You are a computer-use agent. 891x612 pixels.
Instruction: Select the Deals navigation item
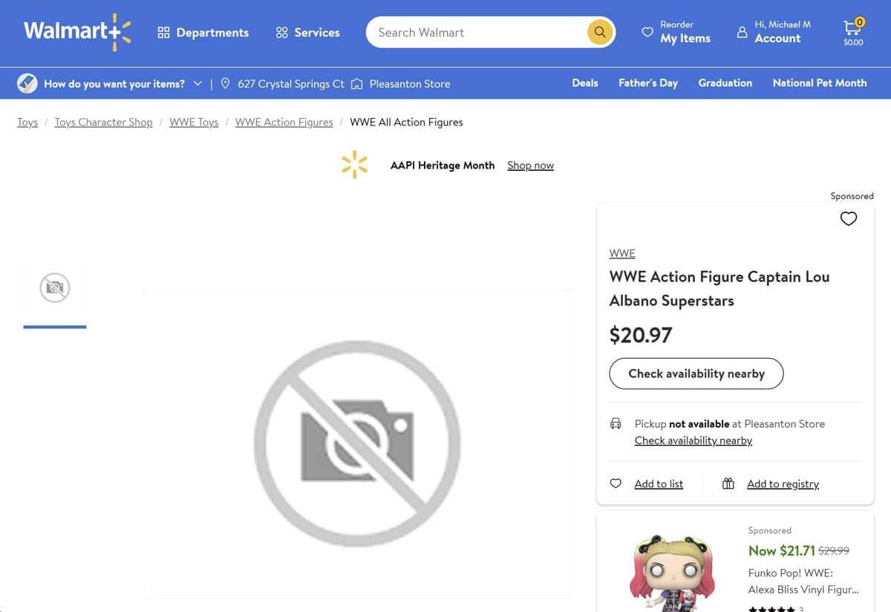[584, 83]
